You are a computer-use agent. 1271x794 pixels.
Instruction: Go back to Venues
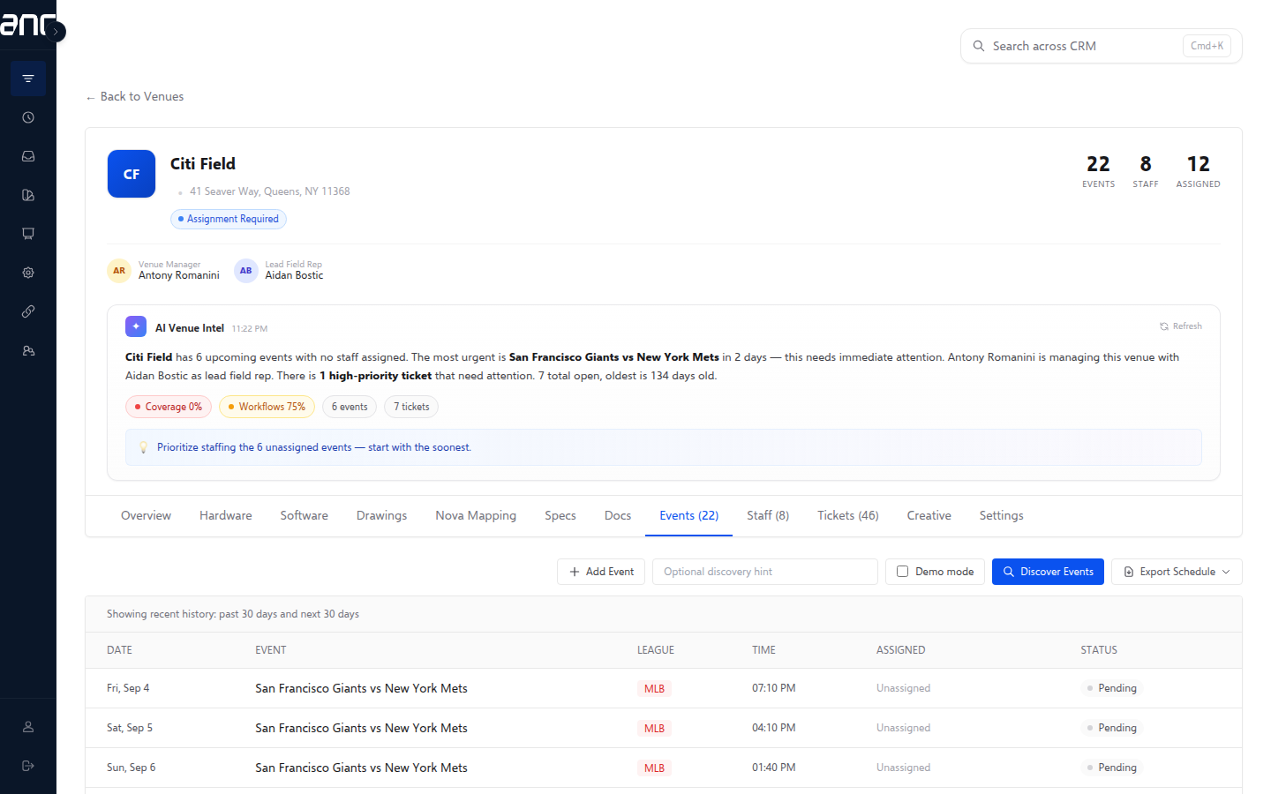tap(135, 97)
